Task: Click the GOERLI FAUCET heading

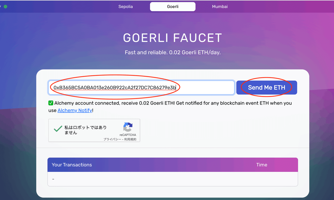Action: (173, 38)
